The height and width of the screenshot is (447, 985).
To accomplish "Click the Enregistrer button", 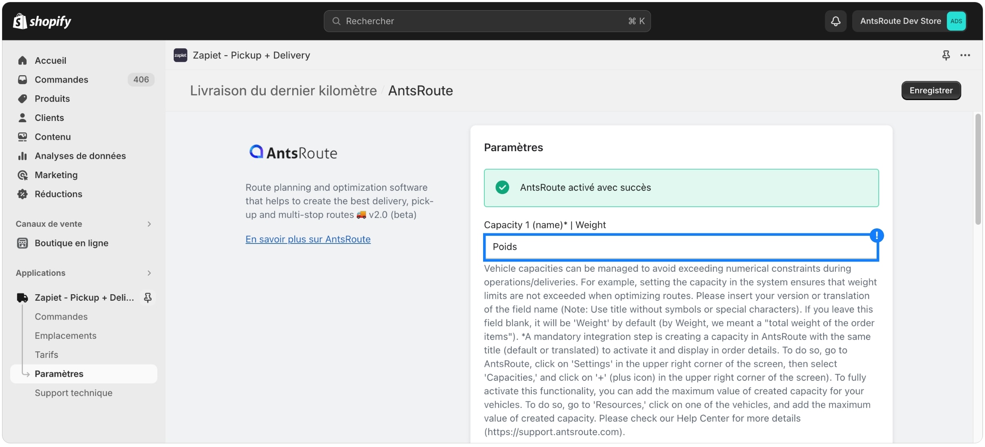I will (931, 90).
